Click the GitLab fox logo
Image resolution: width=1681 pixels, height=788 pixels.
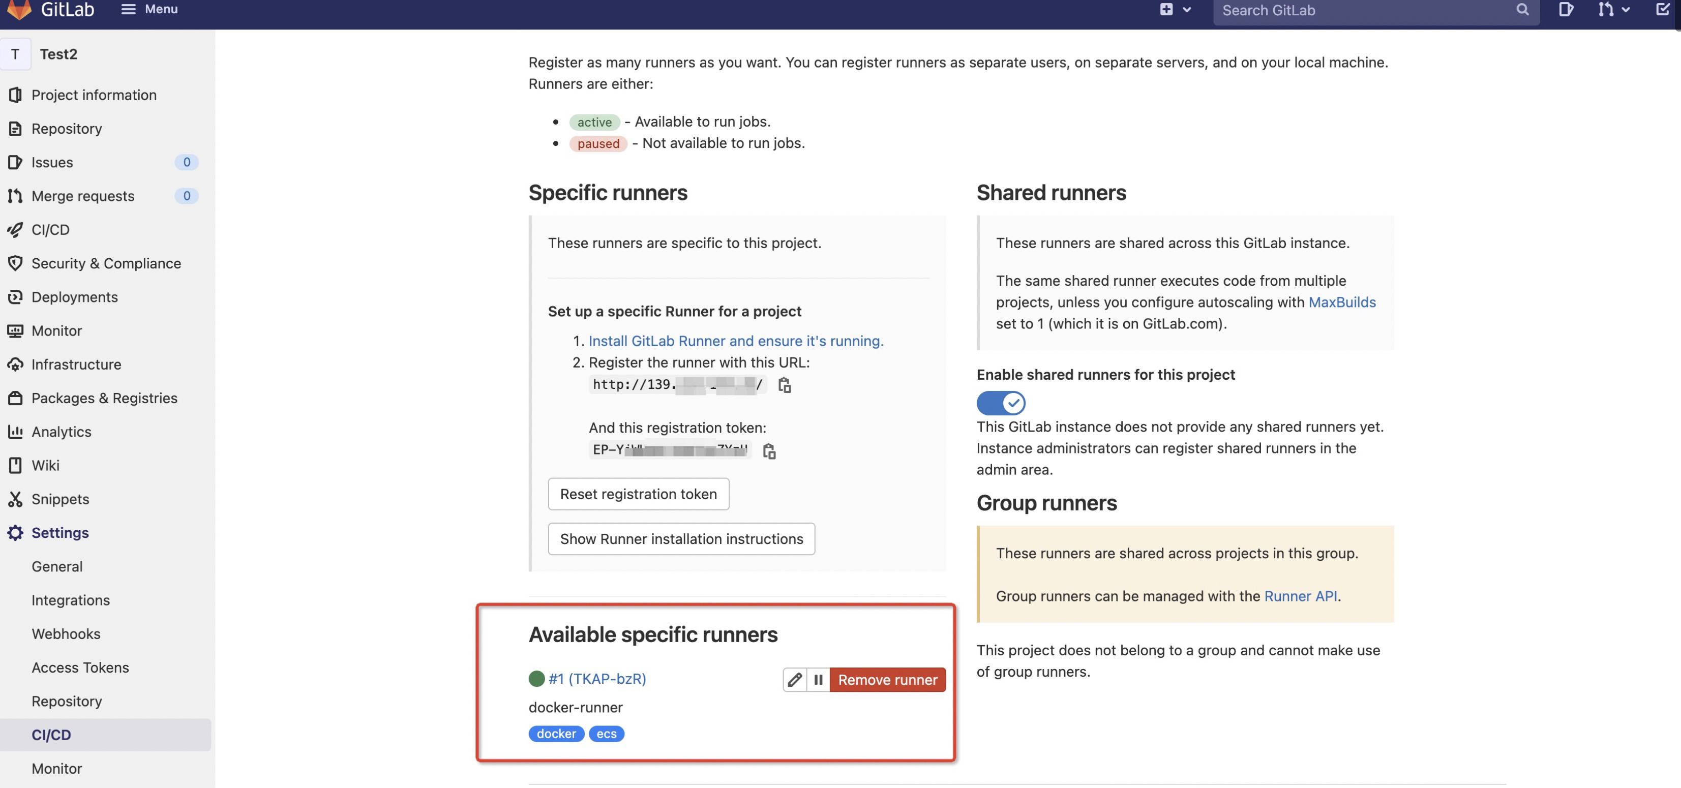(20, 9)
